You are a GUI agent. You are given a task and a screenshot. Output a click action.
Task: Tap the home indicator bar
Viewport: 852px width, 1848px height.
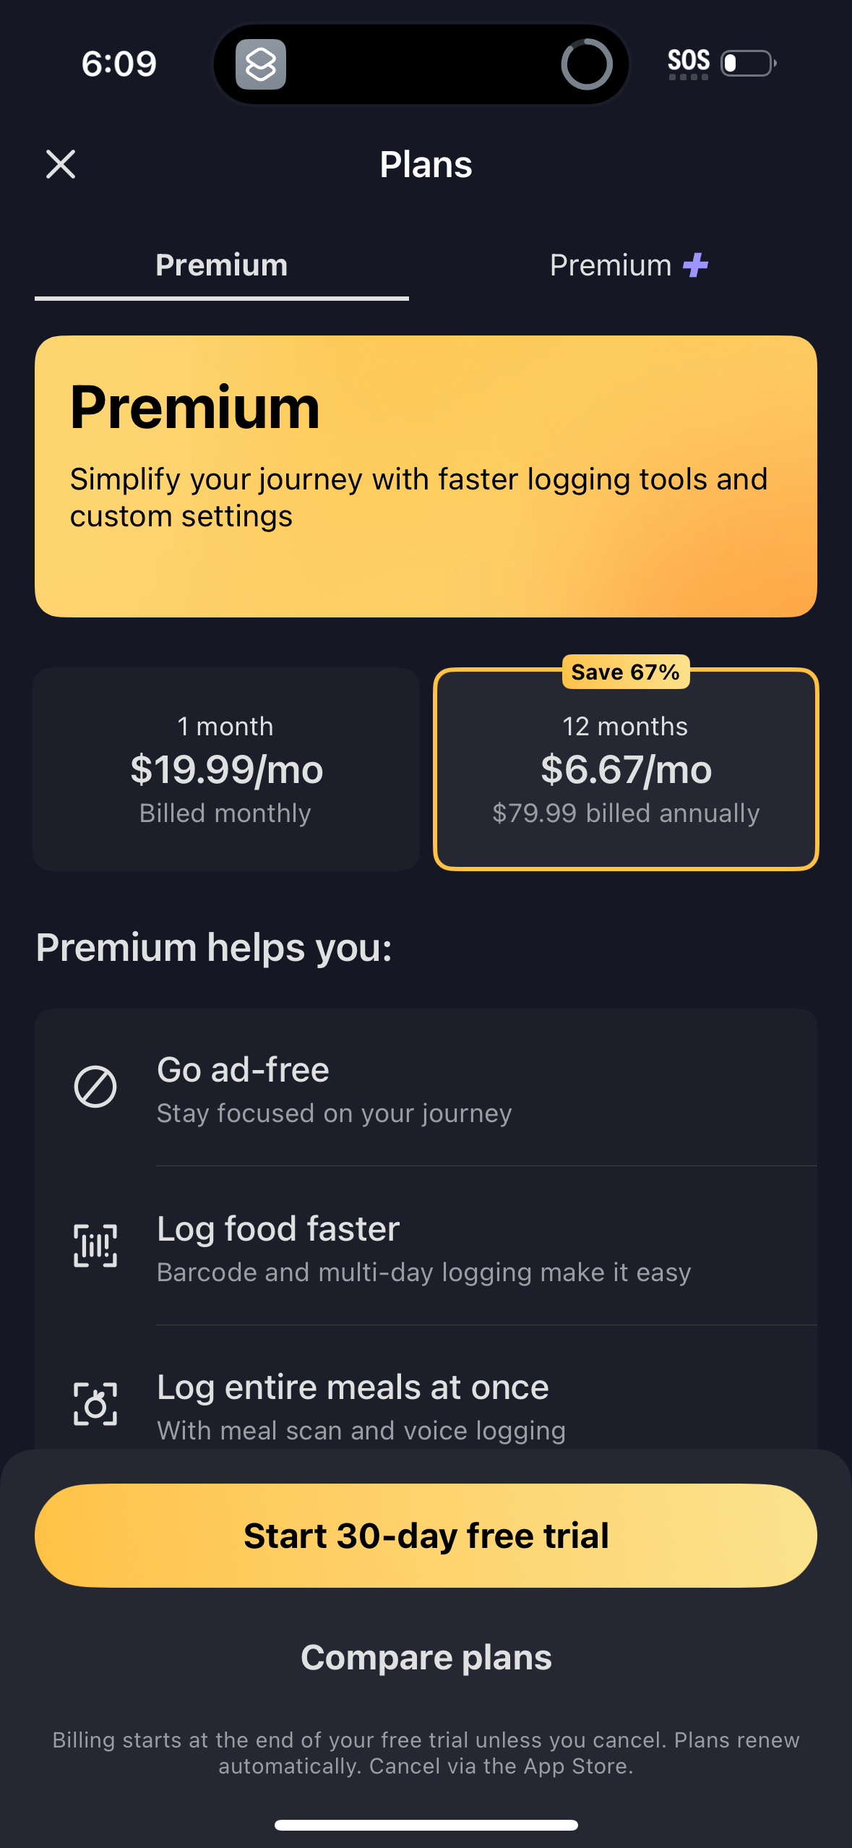coord(426,1825)
